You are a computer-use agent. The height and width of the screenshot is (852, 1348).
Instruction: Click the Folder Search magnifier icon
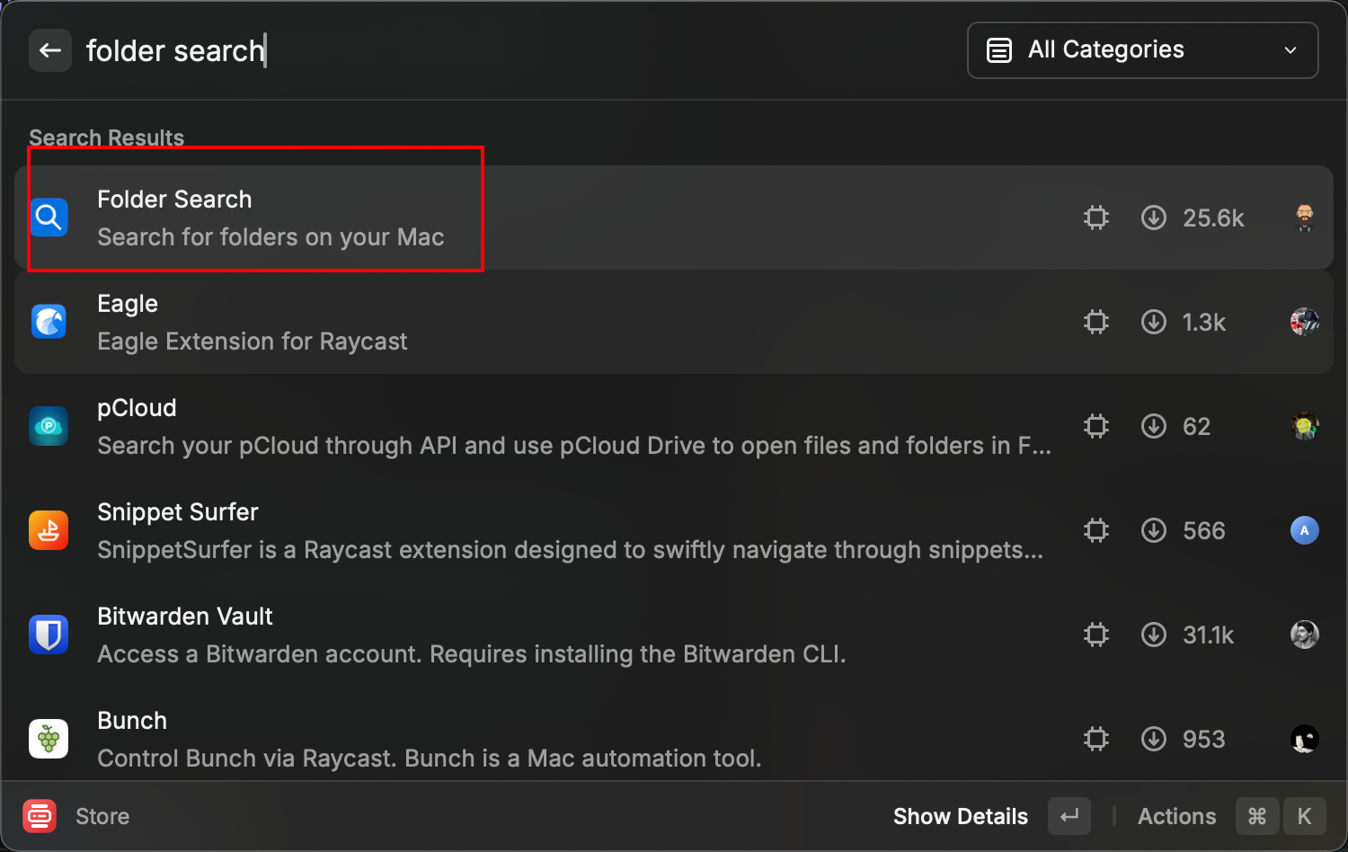(x=49, y=217)
